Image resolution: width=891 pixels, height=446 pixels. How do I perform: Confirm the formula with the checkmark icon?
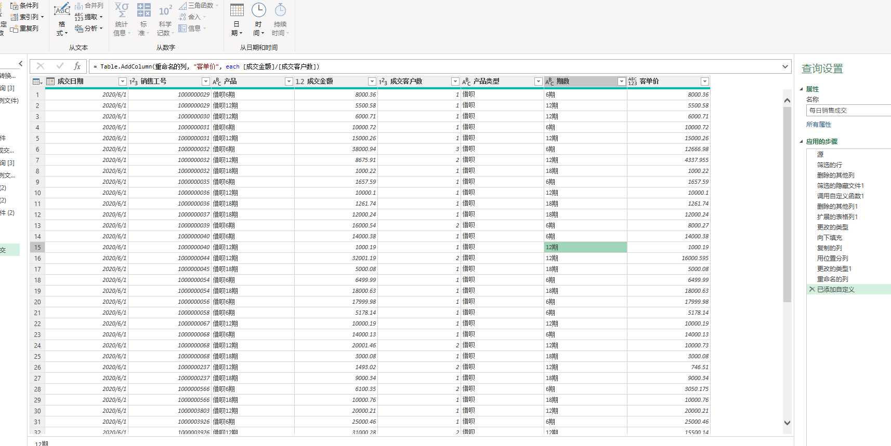[60, 66]
